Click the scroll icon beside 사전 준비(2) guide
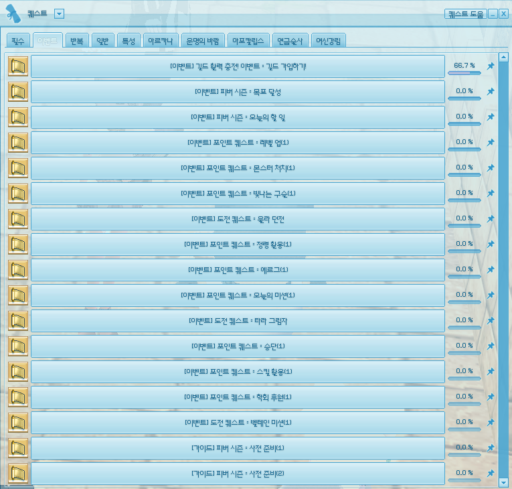The width and height of the screenshot is (512, 489). tap(18, 474)
